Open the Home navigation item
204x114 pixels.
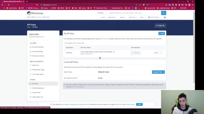point(103,17)
